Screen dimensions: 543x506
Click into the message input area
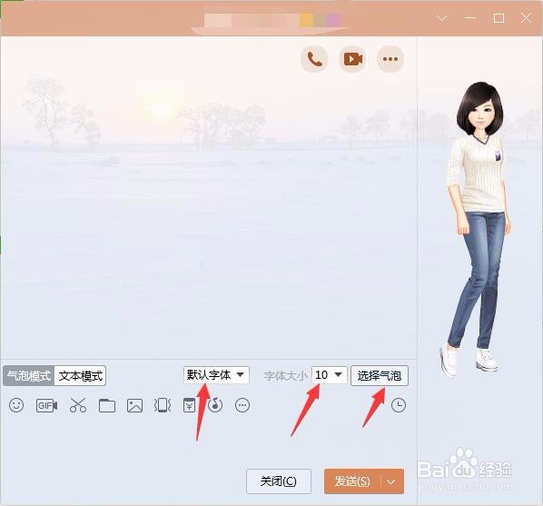pos(208,441)
